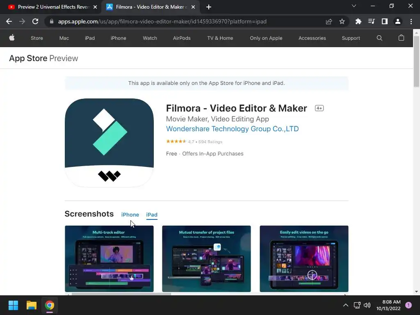Close the Filmora App Store tab
Screen dimensions: 420x315
click(x=193, y=7)
